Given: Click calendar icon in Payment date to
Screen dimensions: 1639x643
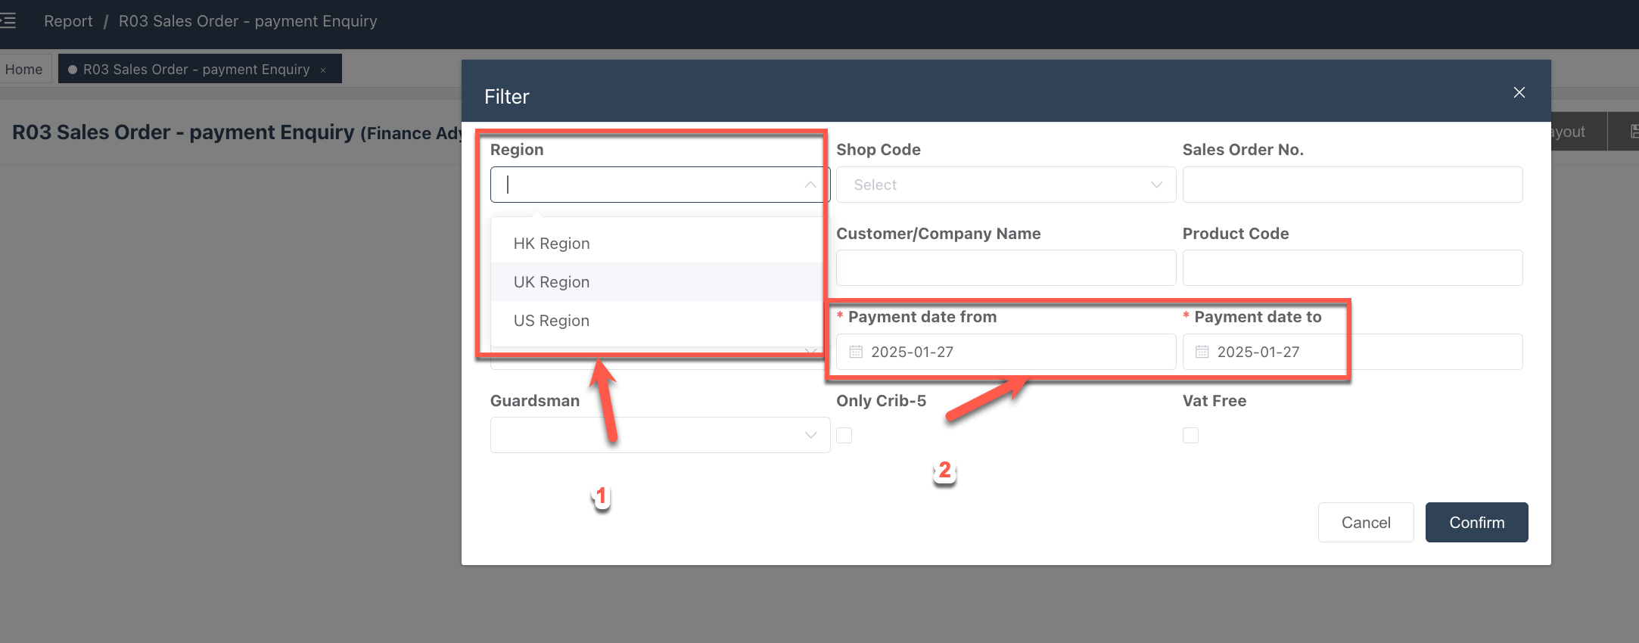Looking at the screenshot, I should [1202, 352].
